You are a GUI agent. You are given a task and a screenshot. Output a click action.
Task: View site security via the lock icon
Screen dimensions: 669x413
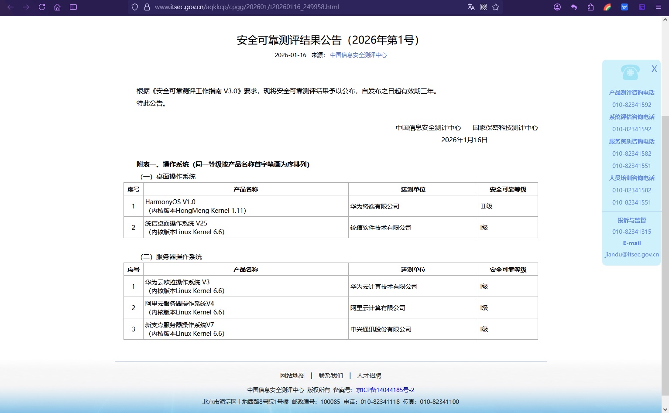coord(147,7)
